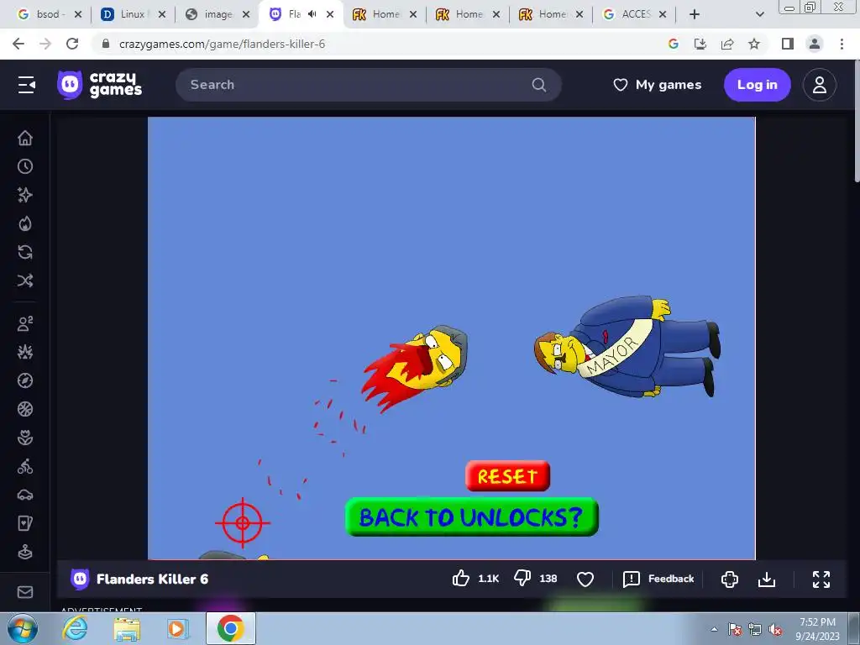
Task: Click the search magnifier icon
Action: pyautogui.click(x=539, y=85)
